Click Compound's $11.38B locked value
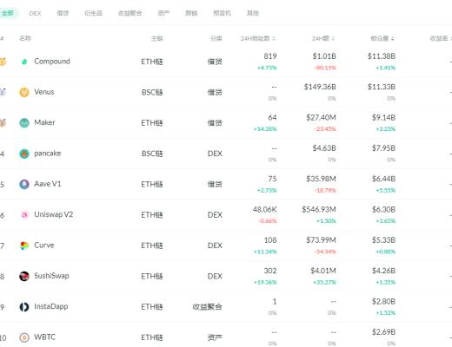 pyautogui.click(x=382, y=56)
